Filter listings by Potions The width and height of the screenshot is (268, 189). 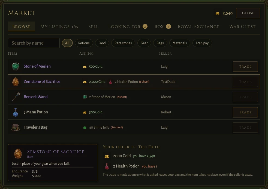coord(84,43)
